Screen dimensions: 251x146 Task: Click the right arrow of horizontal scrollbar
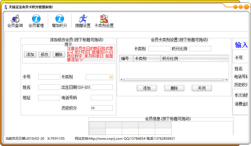227,80
